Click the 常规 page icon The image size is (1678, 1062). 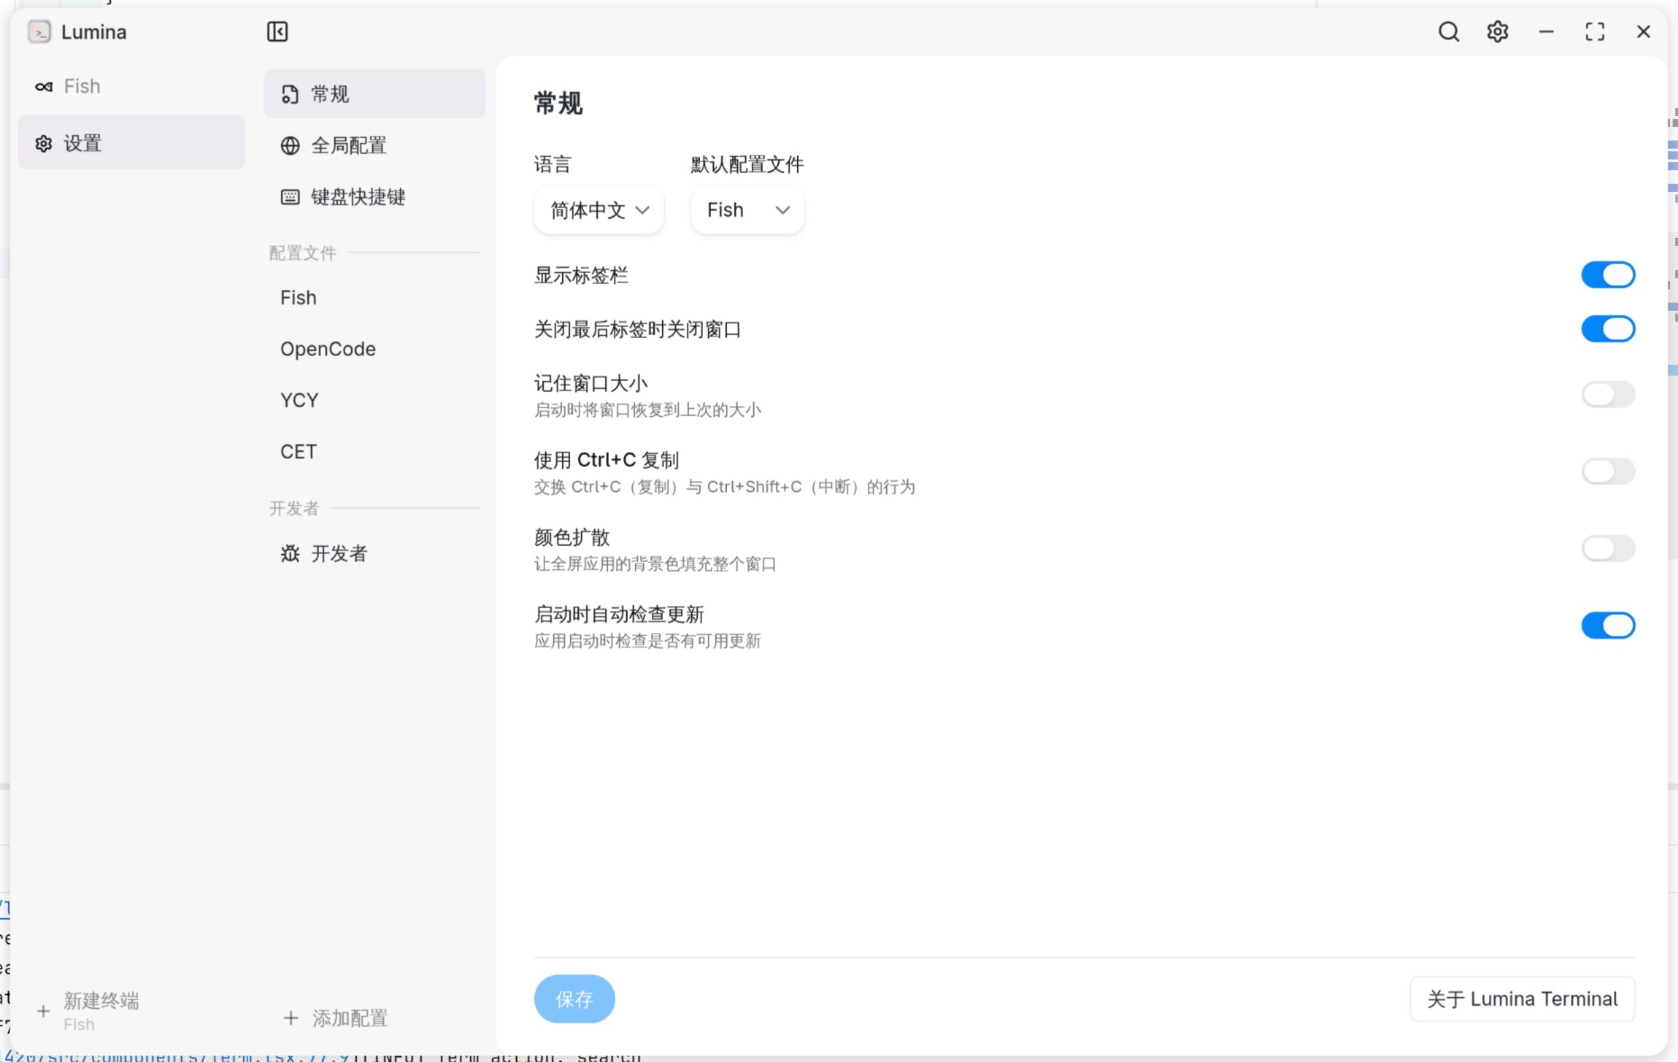(290, 94)
